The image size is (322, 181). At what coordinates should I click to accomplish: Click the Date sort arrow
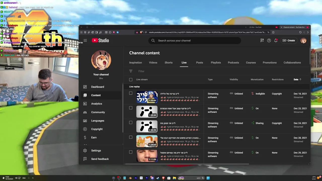click(x=300, y=79)
